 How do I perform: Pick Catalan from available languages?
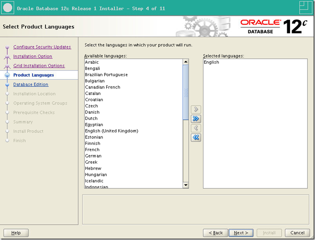pyautogui.click(x=134, y=93)
